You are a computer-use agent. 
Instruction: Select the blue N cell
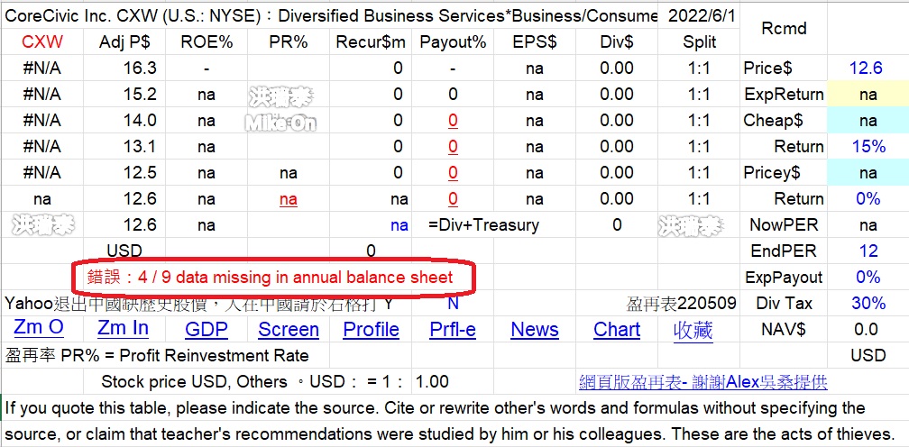pos(453,304)
